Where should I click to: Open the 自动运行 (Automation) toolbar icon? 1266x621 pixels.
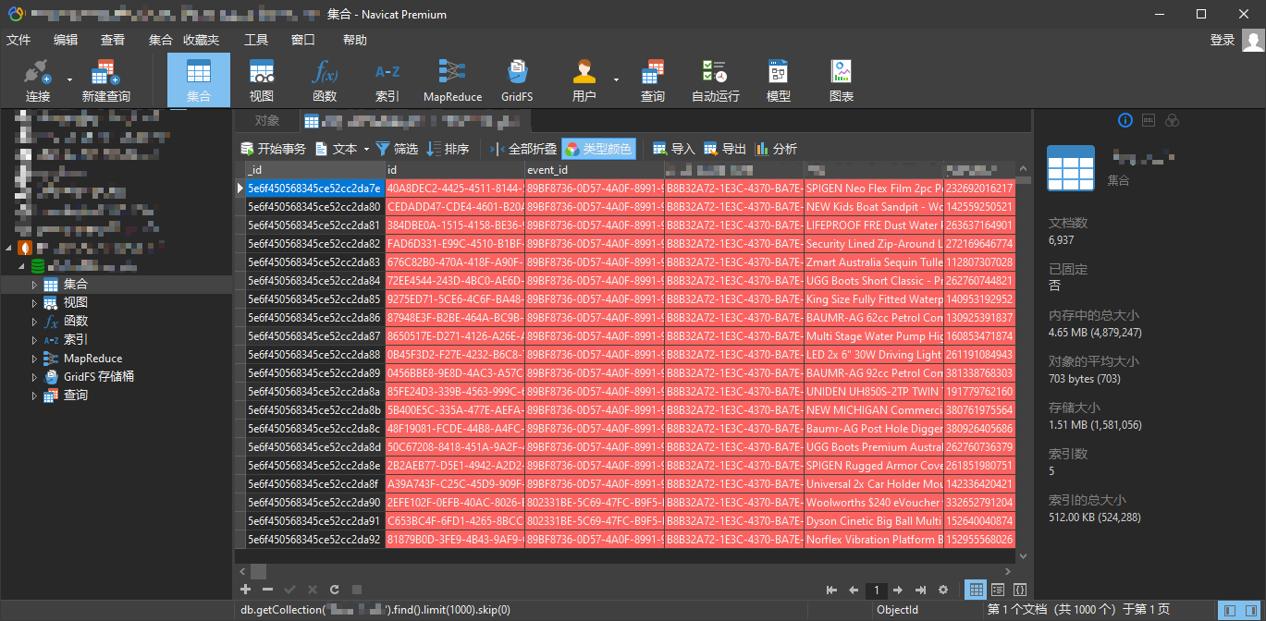pos(716,80)
